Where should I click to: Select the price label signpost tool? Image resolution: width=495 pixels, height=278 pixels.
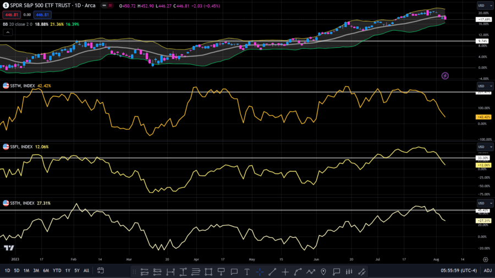221,271
